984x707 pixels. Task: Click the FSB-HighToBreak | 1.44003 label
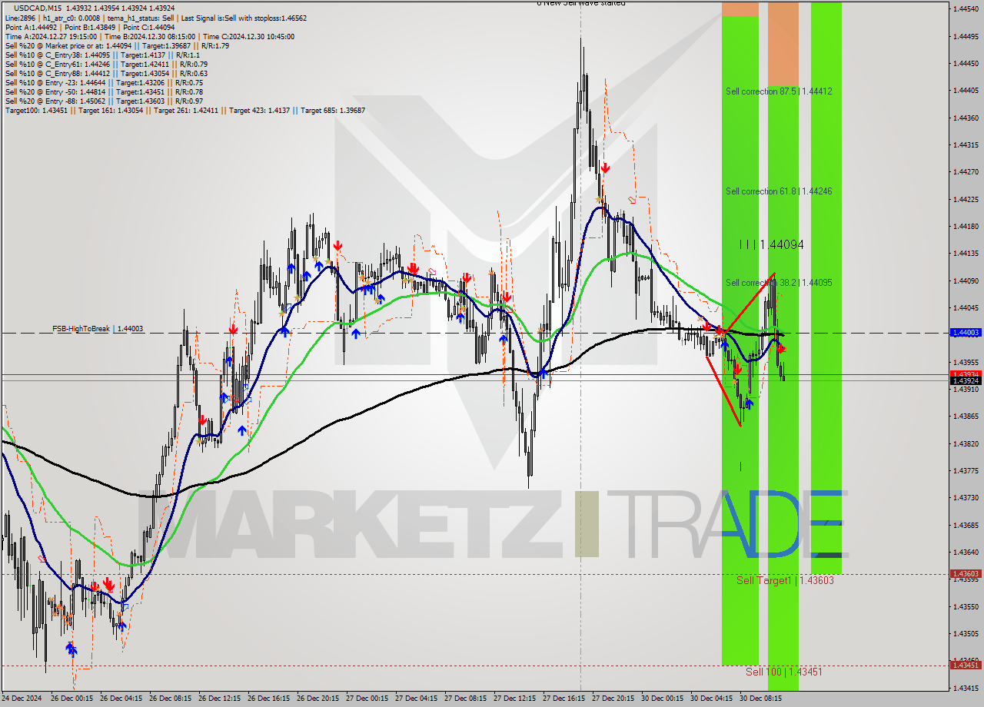(98, 329)
